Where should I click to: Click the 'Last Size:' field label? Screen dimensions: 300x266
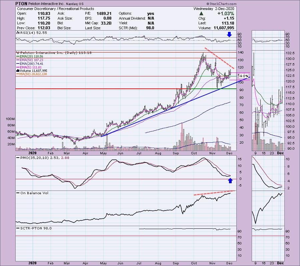click(x=93, y=28)
